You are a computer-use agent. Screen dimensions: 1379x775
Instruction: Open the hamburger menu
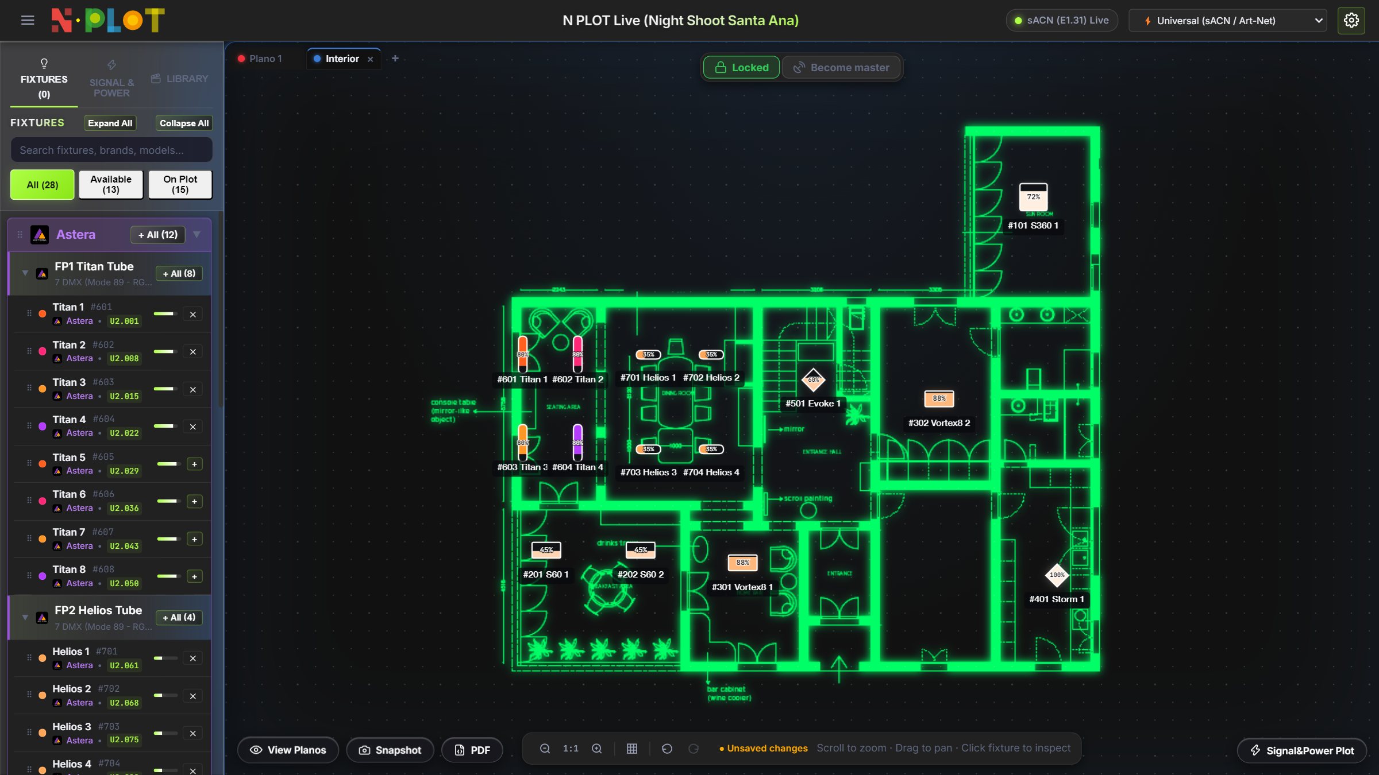(x=28, y=21)
